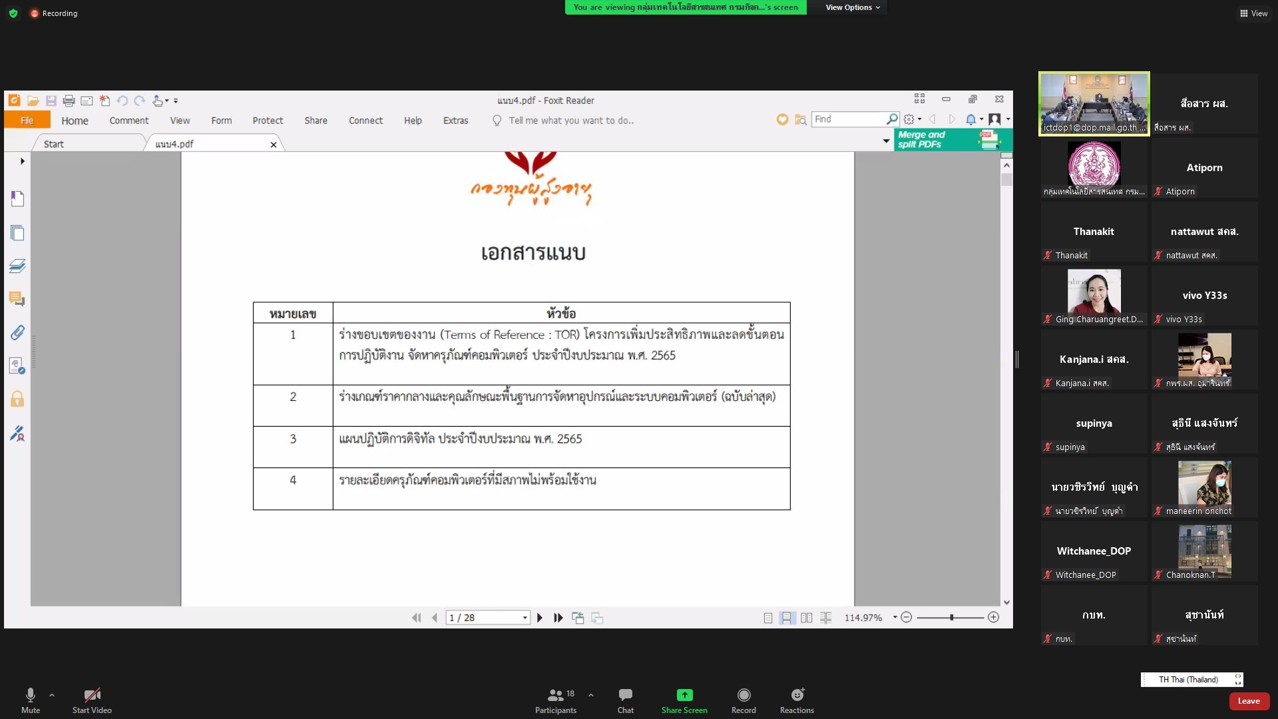Viewport: 1278px width, 719px height.
Task: Go to next page of PDF
Action: [x=540, y=618]
